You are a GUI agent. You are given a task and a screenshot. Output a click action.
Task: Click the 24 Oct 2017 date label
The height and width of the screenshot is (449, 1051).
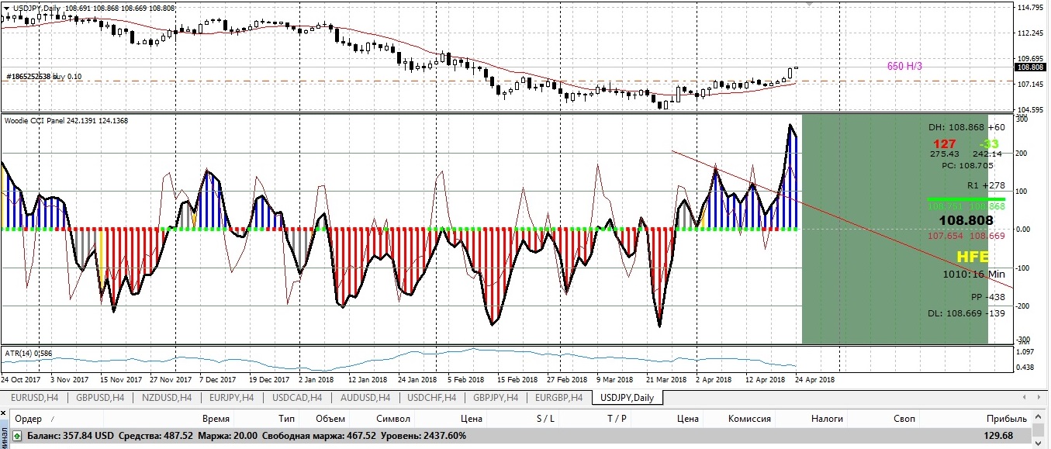click(21, 380)
